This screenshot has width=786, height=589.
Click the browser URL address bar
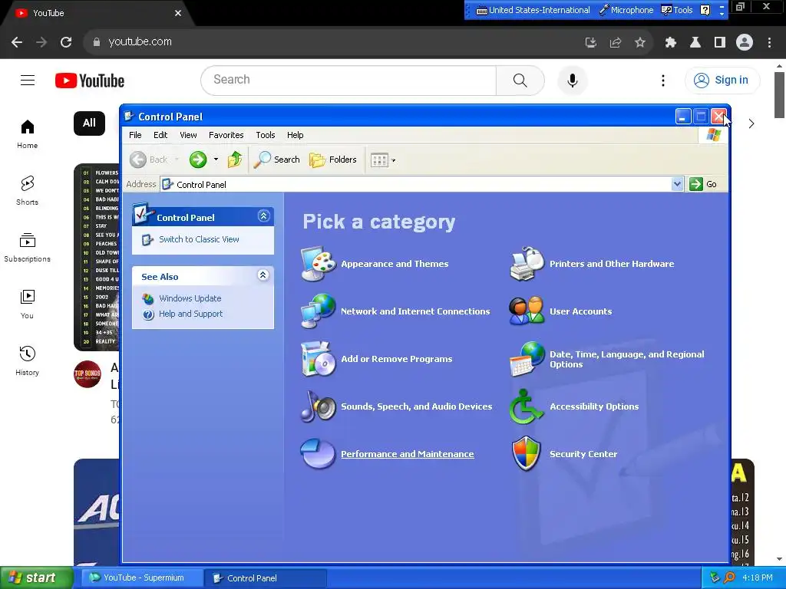pyautogui.click(x=331, y=42)
